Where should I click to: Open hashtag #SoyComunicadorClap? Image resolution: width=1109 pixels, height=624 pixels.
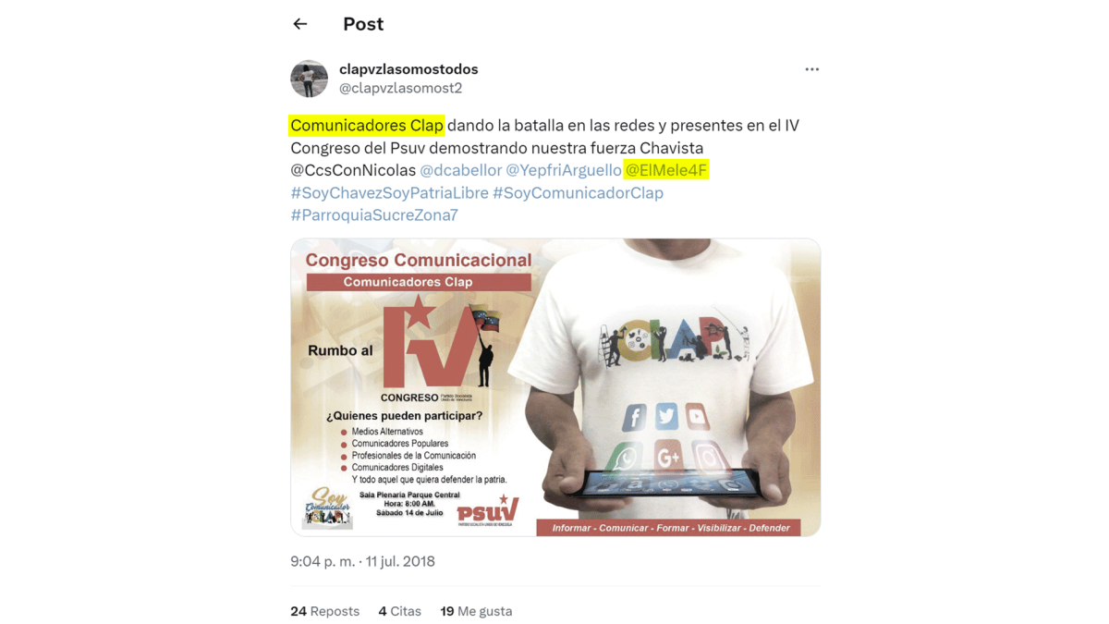pos(578,192)
